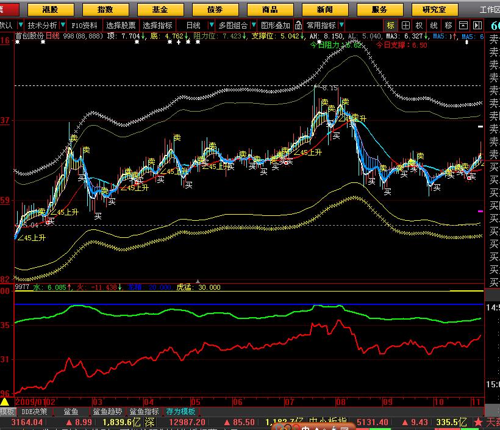500x430 pixels.
Task: Click the 10 month marker on timeline
Action: click(x=439, y=402)
